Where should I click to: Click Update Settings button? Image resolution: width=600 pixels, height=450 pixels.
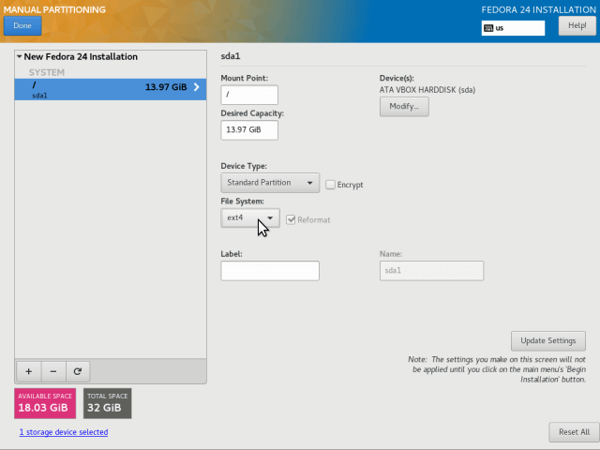[x=547, y=341]
